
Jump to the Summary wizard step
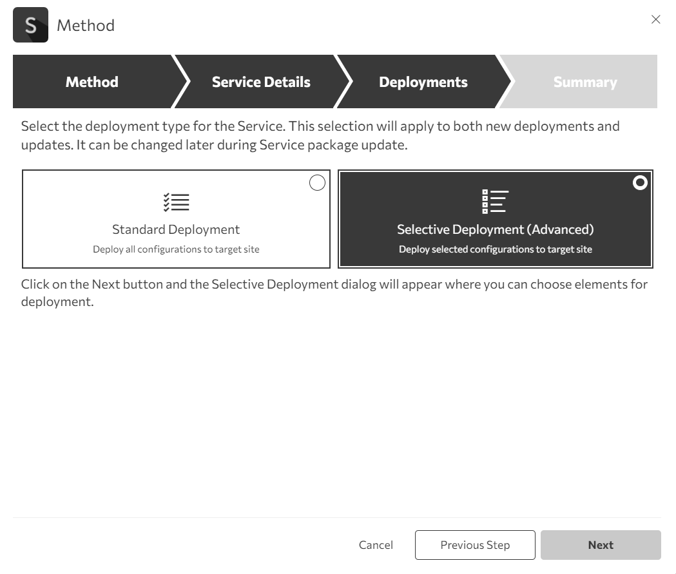(585, 81)
